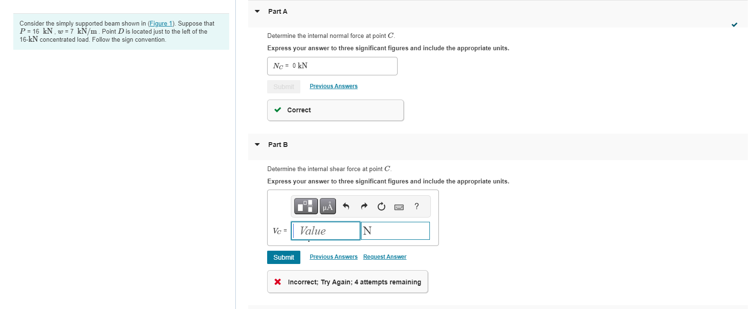Collapse Part B using its disclosure triangle

(257, 145)
